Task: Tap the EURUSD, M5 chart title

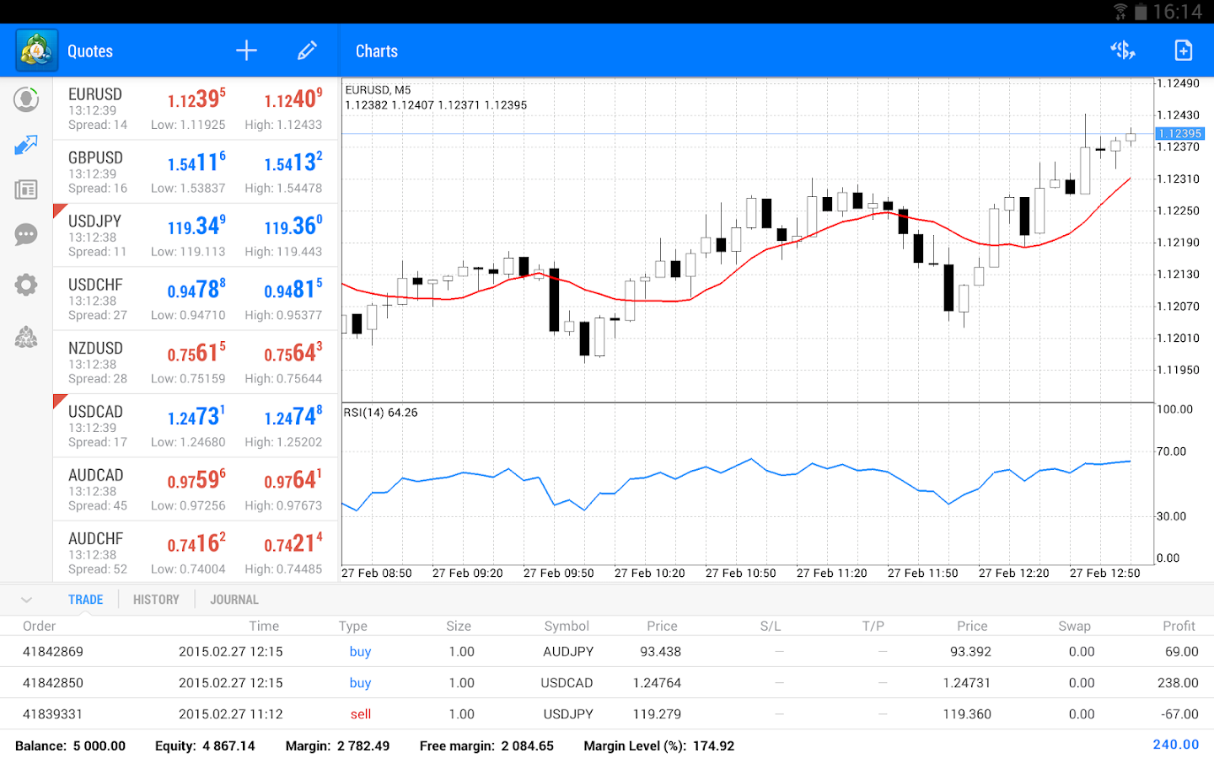Action: coord(378,90)
